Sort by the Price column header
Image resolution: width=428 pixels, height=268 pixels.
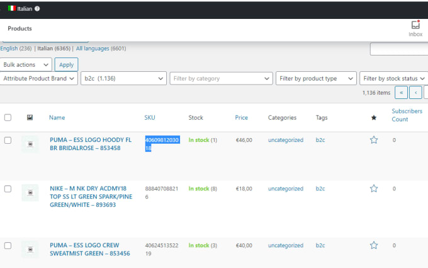[x=241, y=117]
